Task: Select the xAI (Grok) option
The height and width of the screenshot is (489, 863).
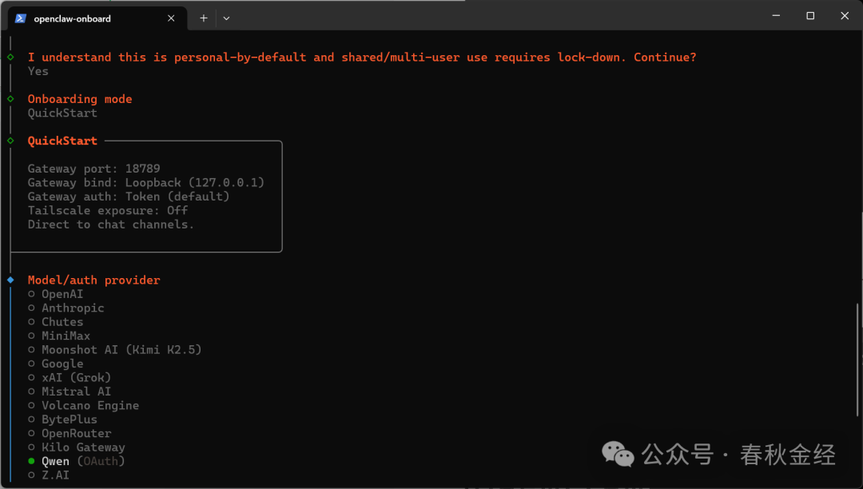Action: (x=76, y=377)
